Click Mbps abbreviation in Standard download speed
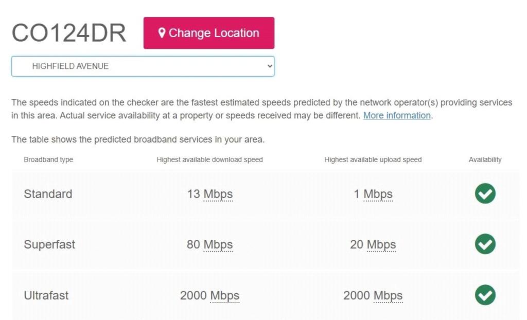Screen dimensions: 527x320 tap(218, 194)
